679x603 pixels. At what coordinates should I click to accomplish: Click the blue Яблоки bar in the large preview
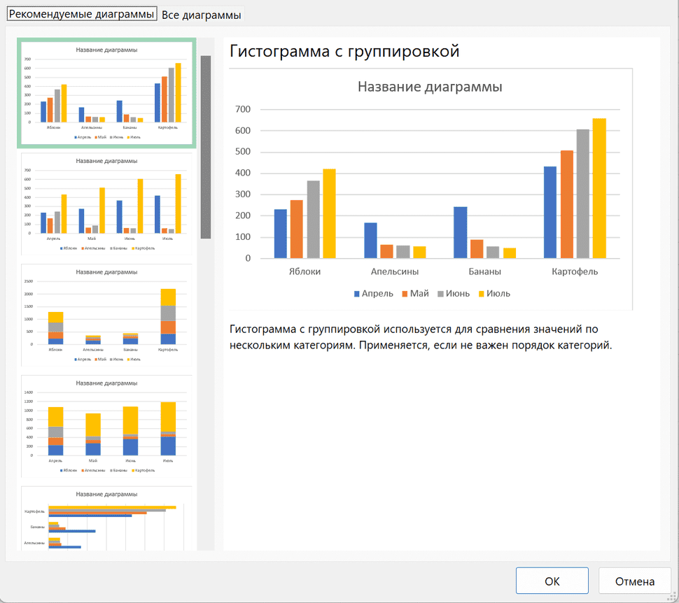click(281, 234)
